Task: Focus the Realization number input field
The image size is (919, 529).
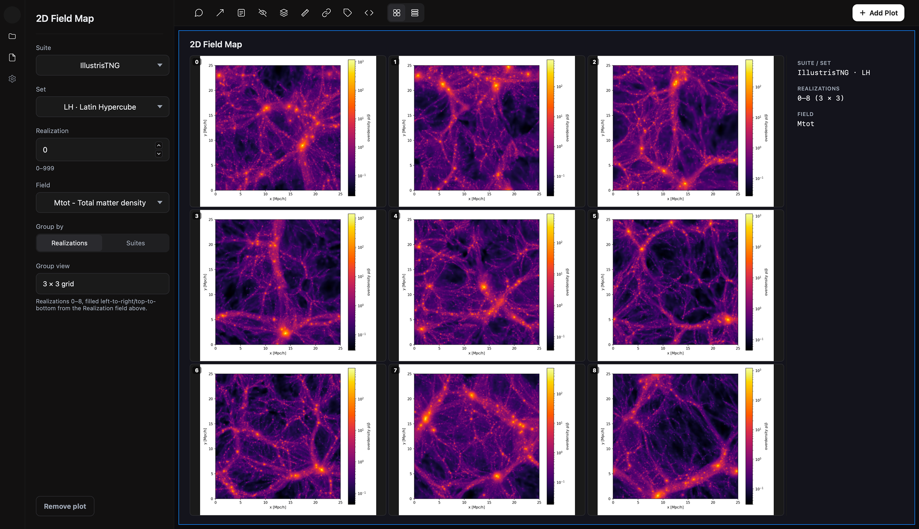Action: (102, 150)
